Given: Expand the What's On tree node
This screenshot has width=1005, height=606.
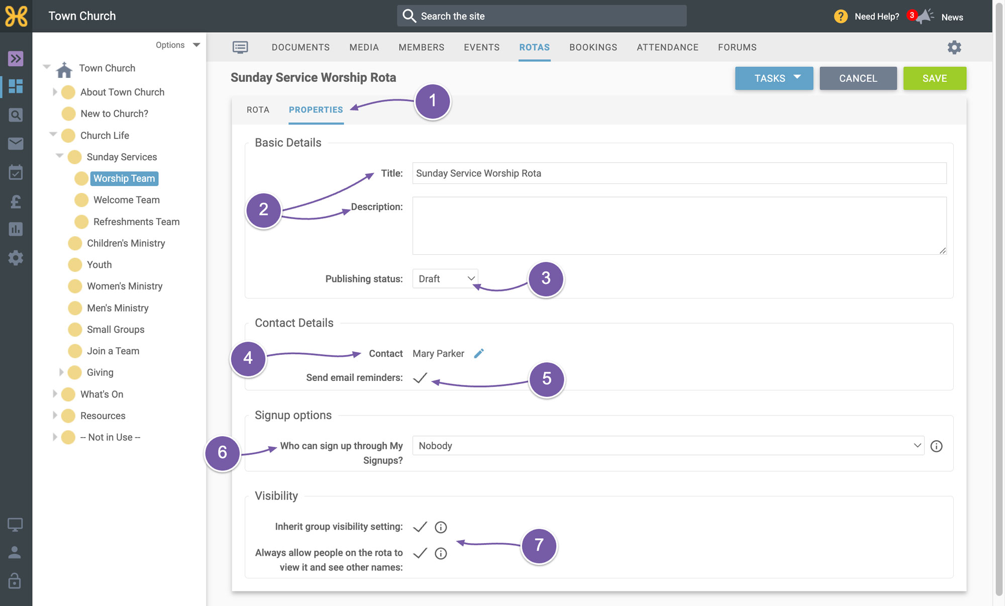Looking at the screenshot, I should pyautogui.click(x=55, y=394).
